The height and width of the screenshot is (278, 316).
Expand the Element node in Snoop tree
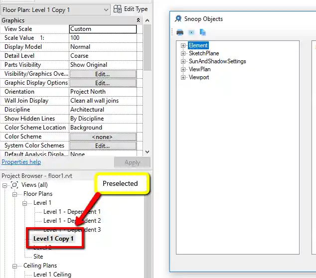[x=183, y=46]
